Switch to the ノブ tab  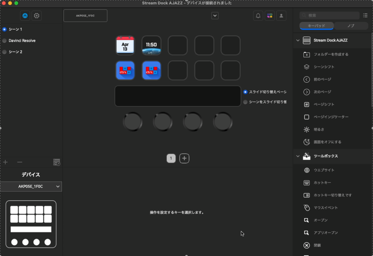(350, 26)
